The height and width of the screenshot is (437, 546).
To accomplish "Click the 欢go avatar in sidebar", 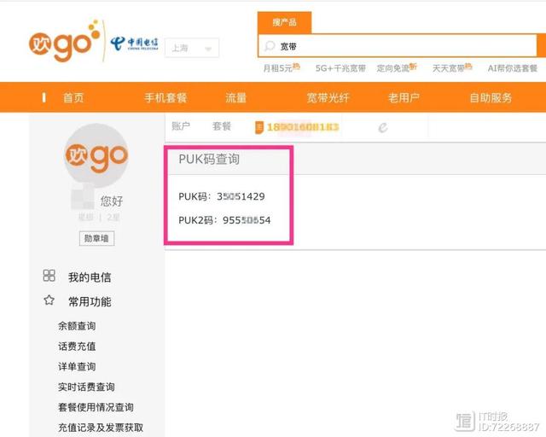I will (96, 156).
